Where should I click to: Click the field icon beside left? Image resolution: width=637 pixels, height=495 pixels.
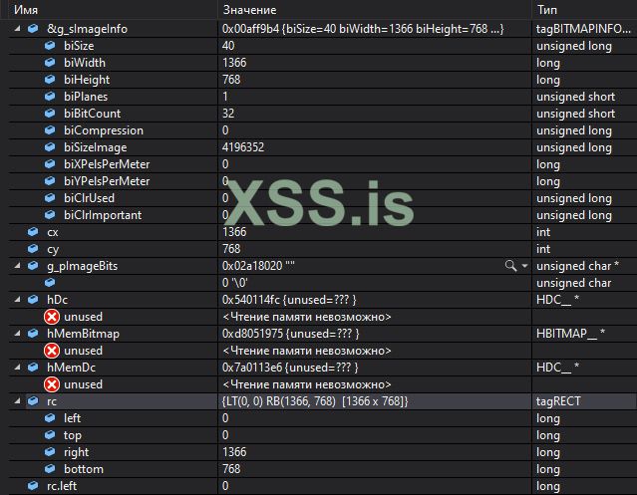coord(50,418)
